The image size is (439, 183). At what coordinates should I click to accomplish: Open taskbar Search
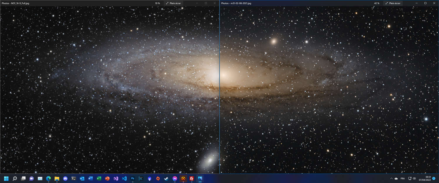(15, 178)
